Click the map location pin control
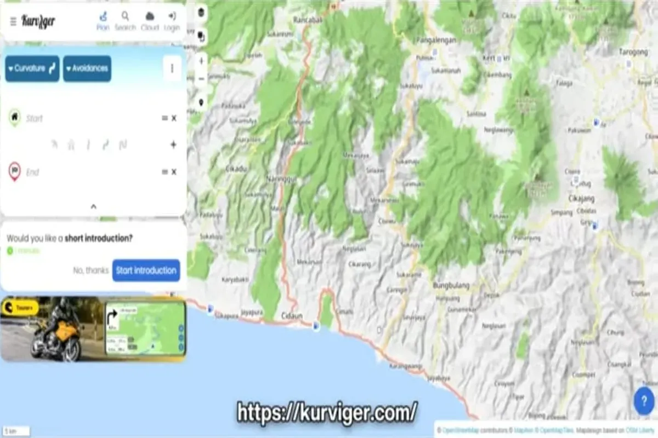This screenshot has width=658, height=438. (201, 102)
